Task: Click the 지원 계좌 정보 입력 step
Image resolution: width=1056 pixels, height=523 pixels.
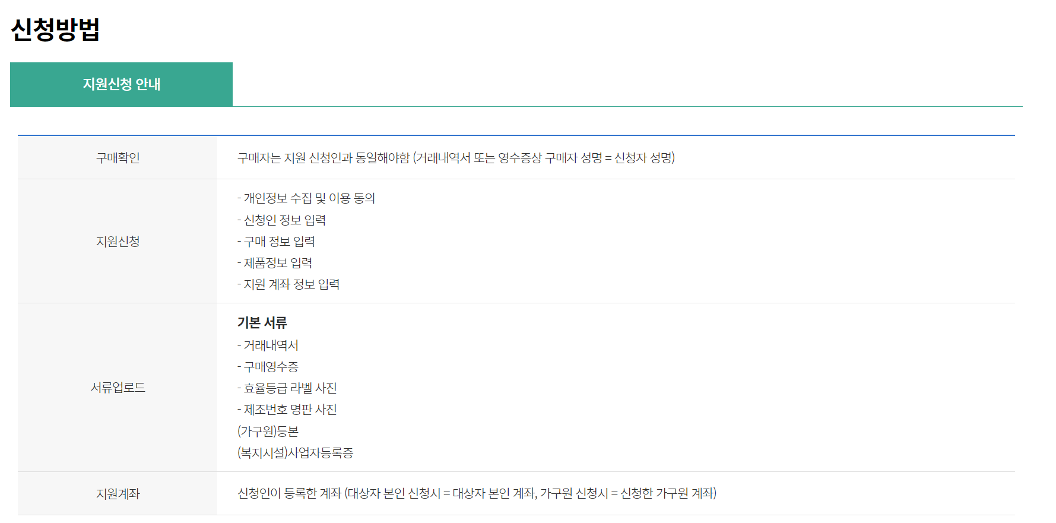Action: [288, 284]
